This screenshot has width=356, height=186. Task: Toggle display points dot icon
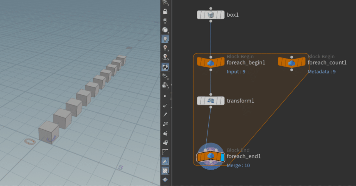tap(165, 96)
